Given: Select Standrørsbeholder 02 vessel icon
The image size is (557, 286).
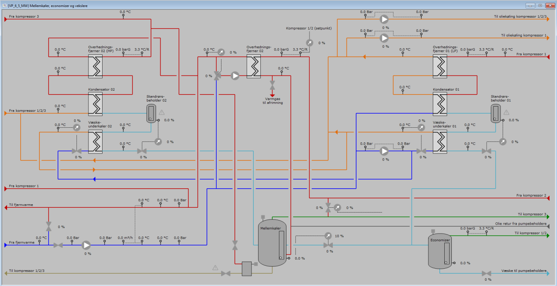Looking at the screenshot, I should click(152, 114).
